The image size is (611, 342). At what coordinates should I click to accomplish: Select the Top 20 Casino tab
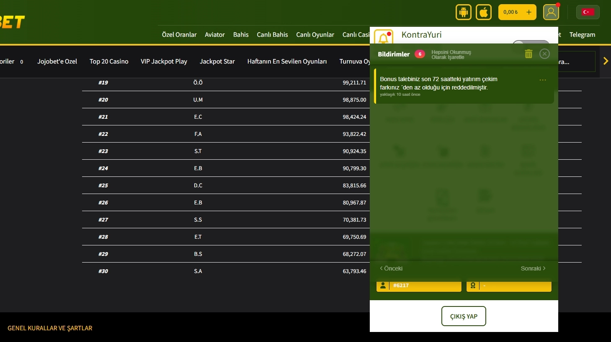coord(109,61)
